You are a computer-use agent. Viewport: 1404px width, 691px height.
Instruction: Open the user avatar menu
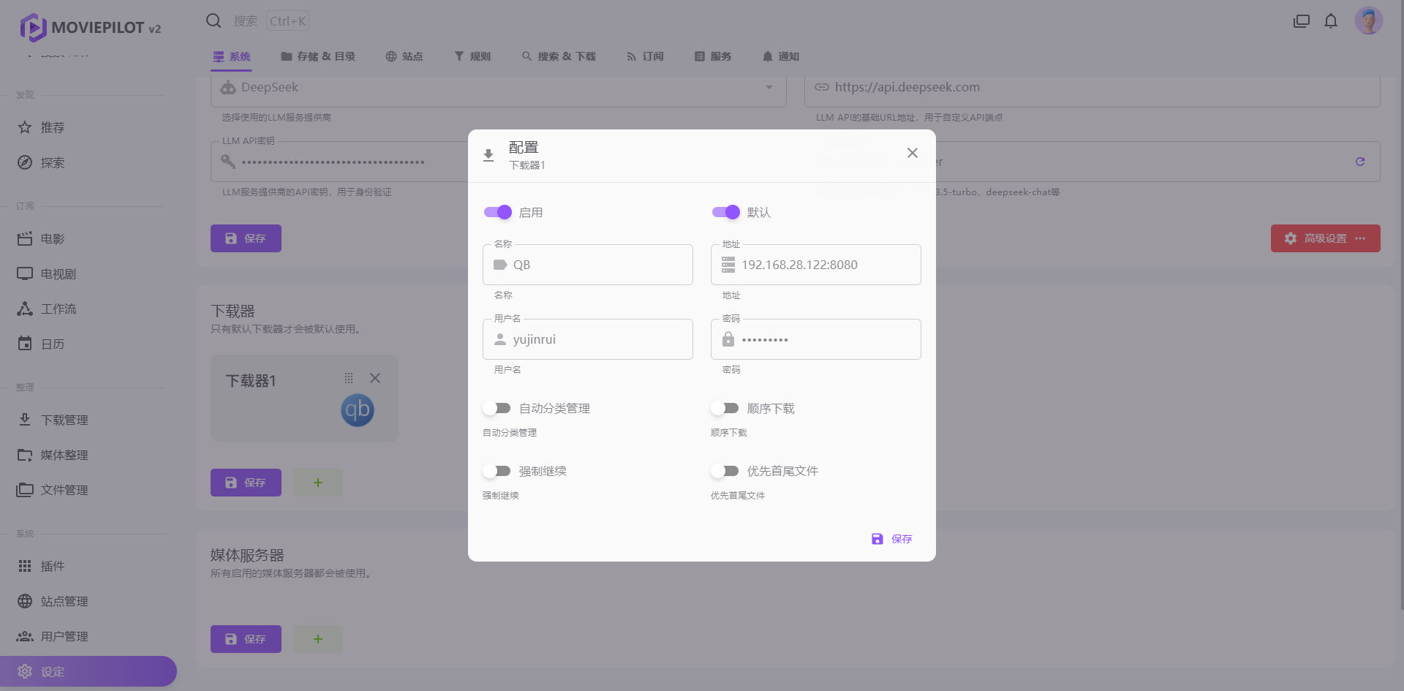click(1367, 21)
